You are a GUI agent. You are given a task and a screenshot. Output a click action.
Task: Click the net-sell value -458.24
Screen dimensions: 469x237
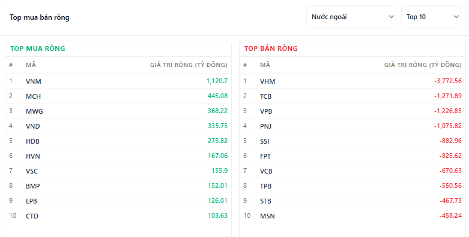450,215
